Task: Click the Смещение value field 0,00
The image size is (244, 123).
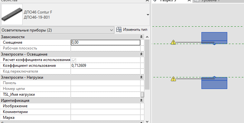Action: [105, 42]
